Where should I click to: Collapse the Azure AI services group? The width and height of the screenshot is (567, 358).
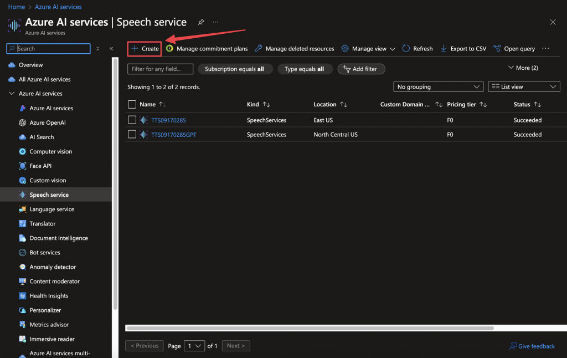(x=12, y=94)
